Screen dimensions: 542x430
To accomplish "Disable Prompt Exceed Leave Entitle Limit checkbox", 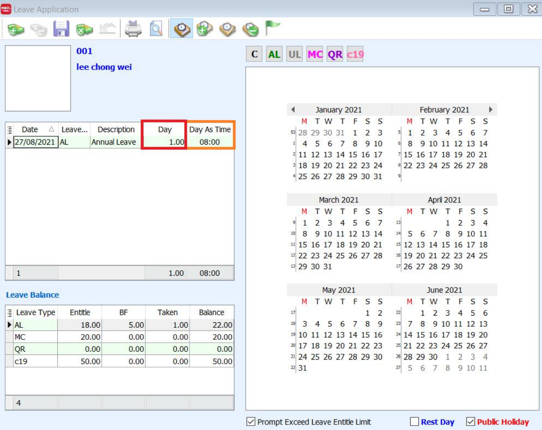I will pyautogui.click(x=251, y=421).
